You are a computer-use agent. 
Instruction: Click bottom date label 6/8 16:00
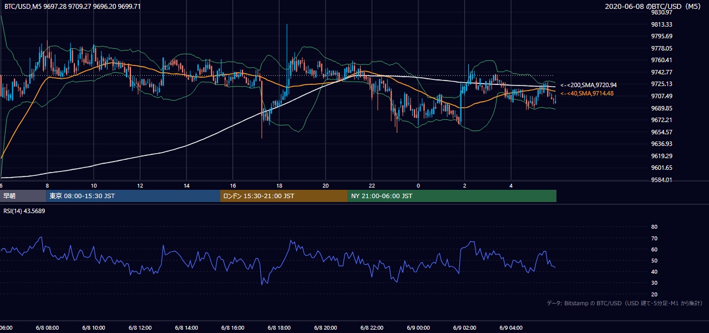232,328
